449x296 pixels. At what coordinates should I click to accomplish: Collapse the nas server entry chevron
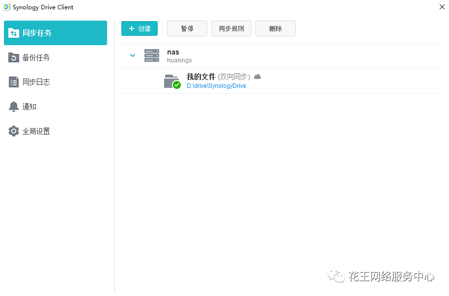(x=133, y=55)
